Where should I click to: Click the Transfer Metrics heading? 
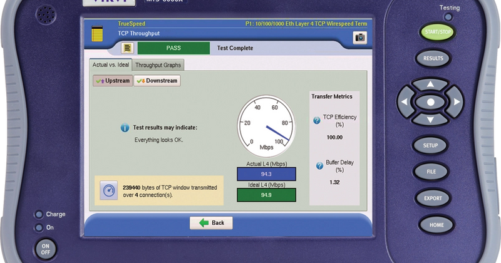[332, 96]
